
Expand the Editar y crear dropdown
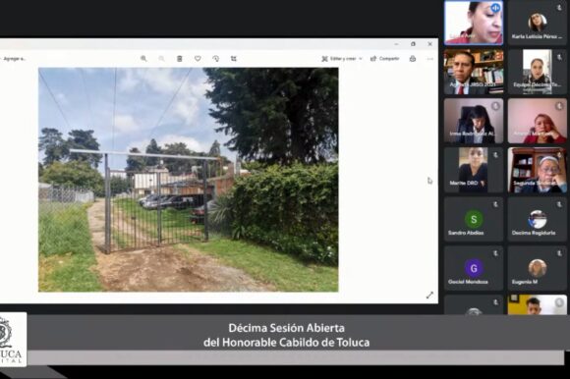pos(342,59)
